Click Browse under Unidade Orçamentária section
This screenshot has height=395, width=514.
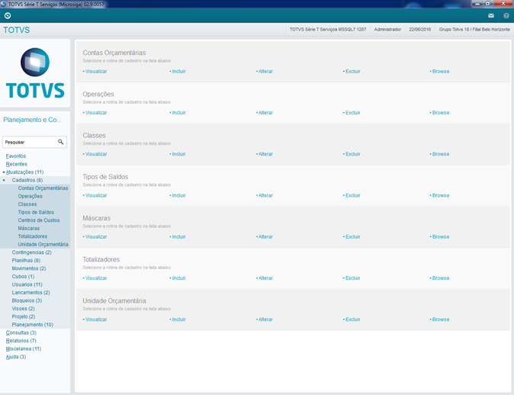tap(439, 320)
